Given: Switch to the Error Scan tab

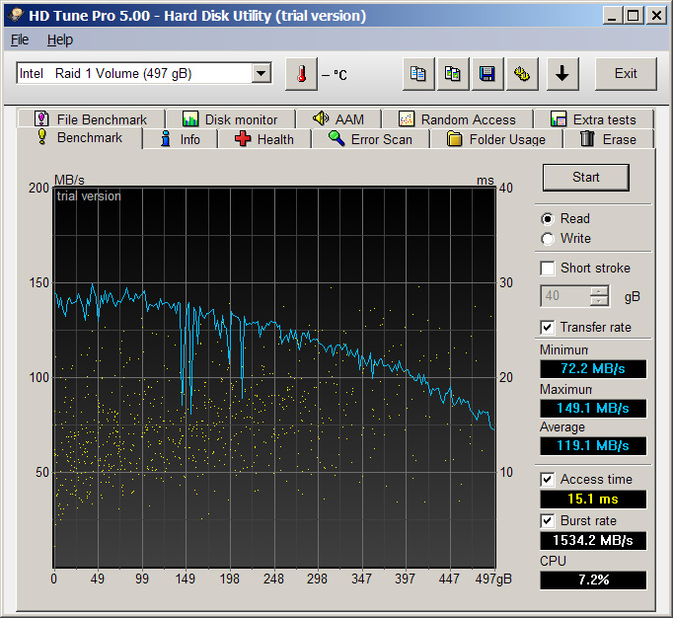Looking at the screenshot, I should tap(370, 139).
